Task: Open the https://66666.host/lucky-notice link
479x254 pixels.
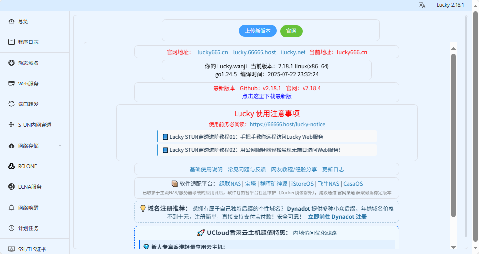Action: coord(287,124)
